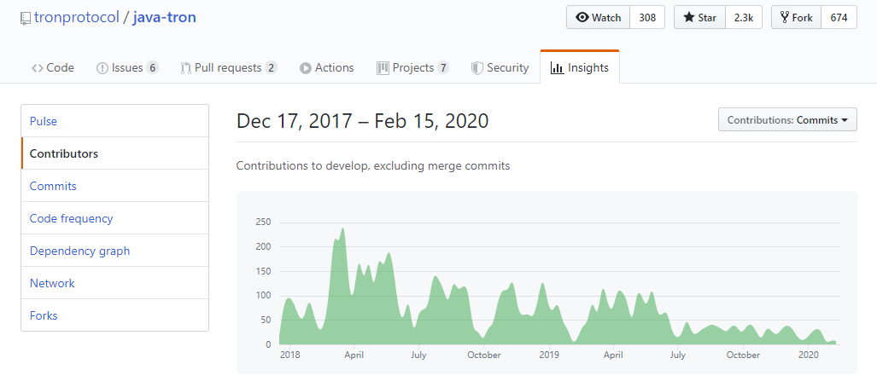Open the 674 forks count
Image resolution: width=877 pixels, height=387 pixels.
pyautogui.click(x=839, y=17)
